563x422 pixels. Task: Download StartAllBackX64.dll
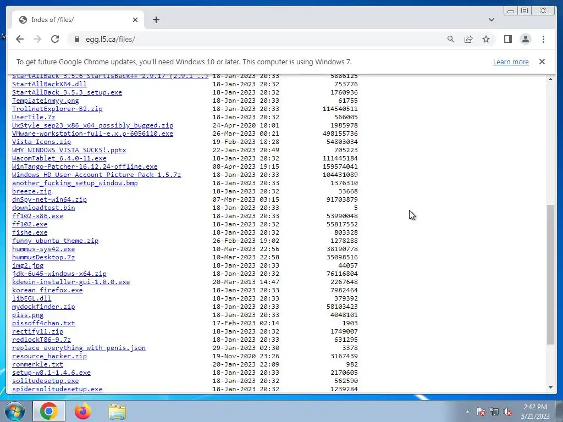point(49,84)
